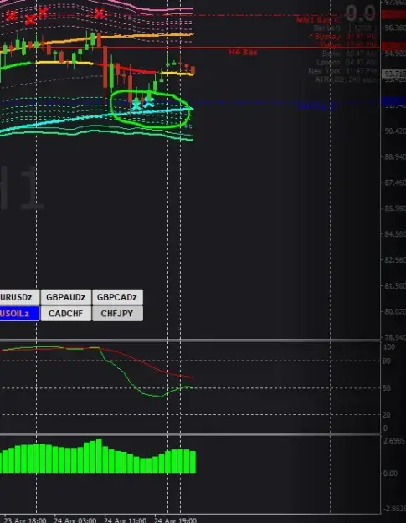This screenshot has width=406, height=523.
Task: Click the EURUSDz symbol button at left edge
Action: click(19, 297)
